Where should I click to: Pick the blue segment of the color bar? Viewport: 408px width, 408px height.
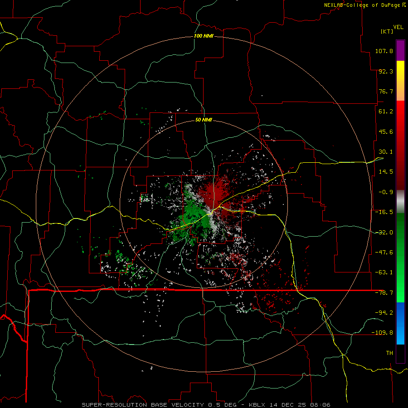coord(400,323)
